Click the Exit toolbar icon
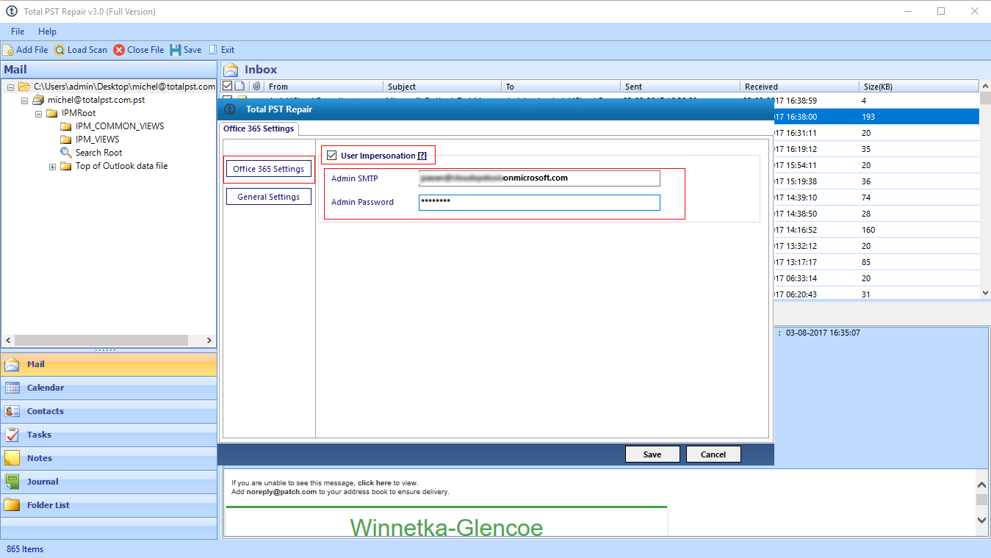 coord(213,50)
